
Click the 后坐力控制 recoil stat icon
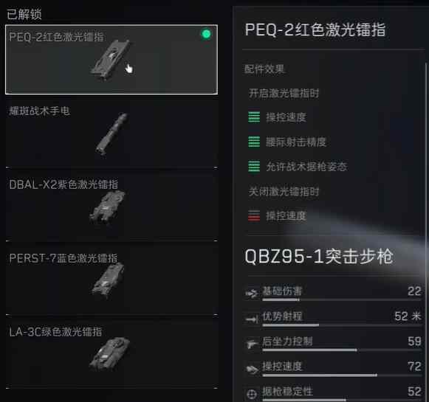point(252,344)
